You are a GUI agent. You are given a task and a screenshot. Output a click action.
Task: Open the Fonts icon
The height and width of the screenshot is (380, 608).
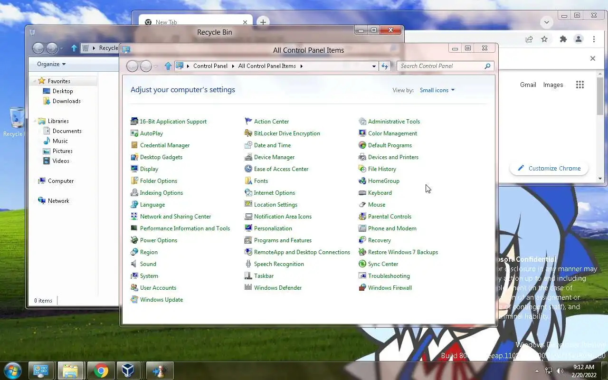(248, 181)
